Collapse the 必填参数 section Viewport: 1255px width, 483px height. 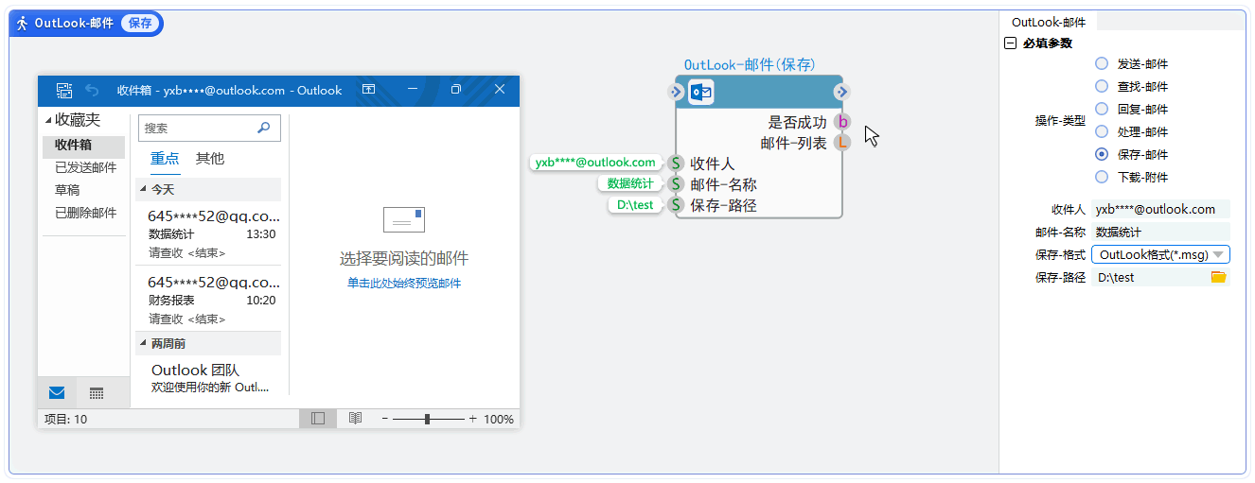[1010, 43]
